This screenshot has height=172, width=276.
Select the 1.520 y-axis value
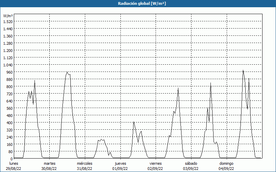click(8, 22)
